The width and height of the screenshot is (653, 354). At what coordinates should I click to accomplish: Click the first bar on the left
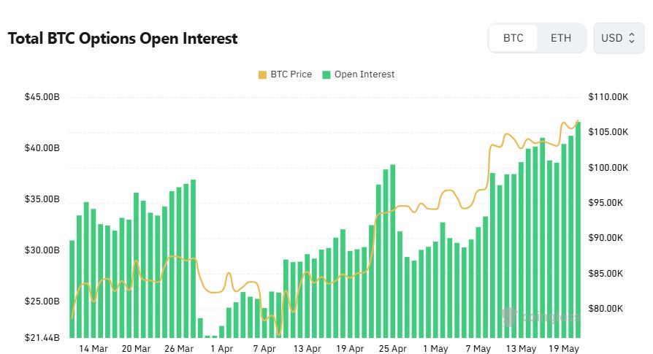[x=72, y=289]
